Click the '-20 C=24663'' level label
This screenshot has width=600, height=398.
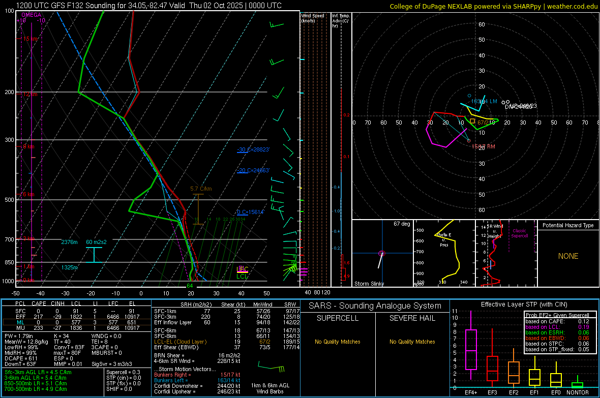click(253, 170)
